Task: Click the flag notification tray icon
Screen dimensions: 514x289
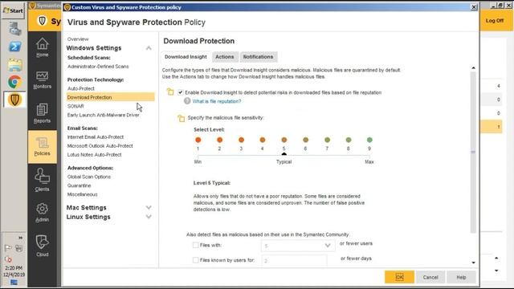Action: tap(8, 248)
